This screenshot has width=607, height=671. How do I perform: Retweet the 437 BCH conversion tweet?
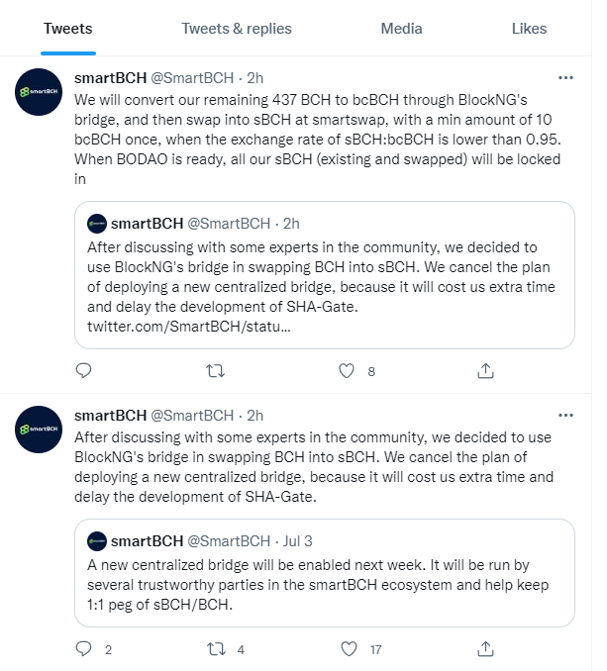pyautogui.click(x=215, y=370)
